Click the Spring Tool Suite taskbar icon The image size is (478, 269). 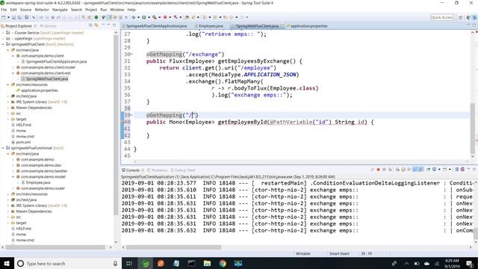[146, 264]
